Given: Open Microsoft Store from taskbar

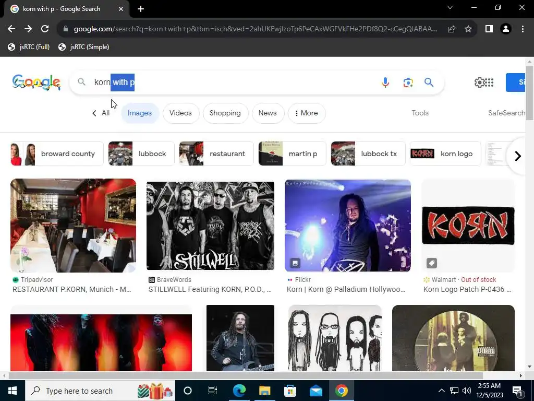Looking at the screenshot, I should pos(290,391).
